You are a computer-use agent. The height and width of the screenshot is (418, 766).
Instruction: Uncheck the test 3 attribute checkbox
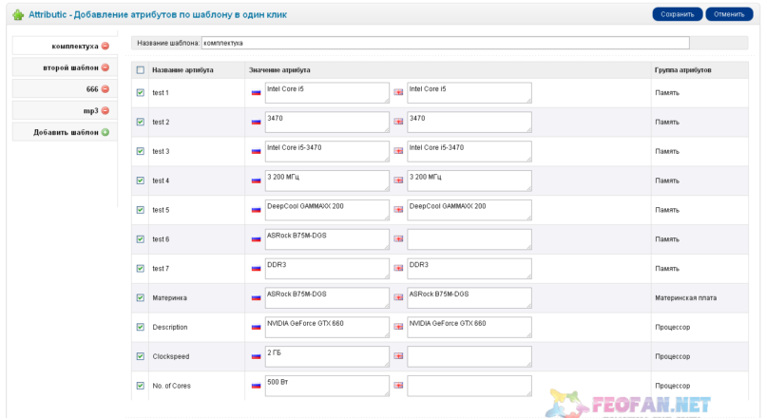coord(141,151)
